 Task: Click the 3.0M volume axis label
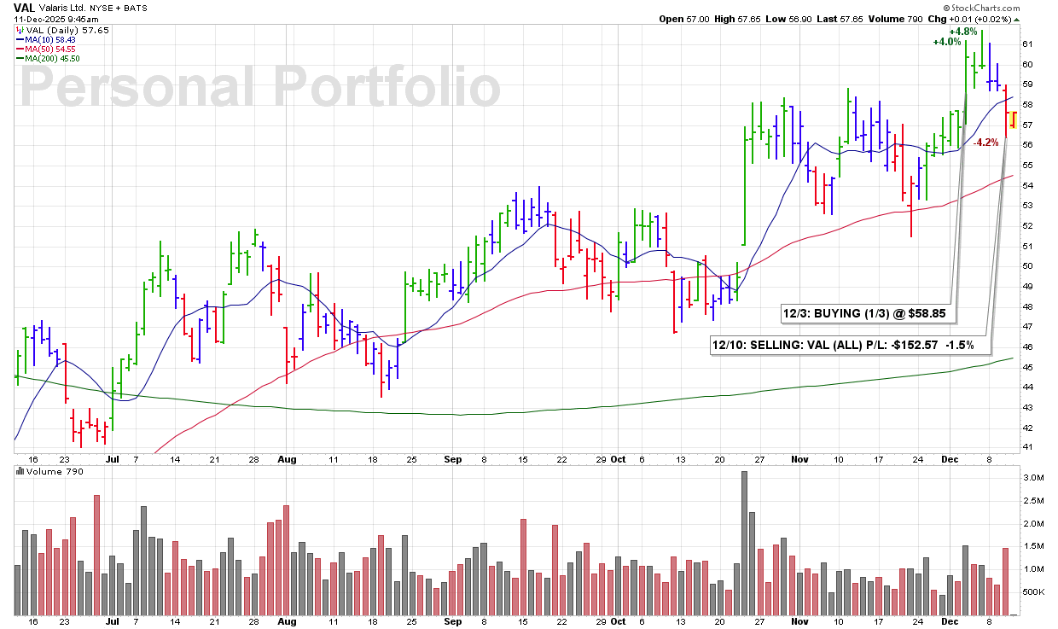click(1032, 478)
